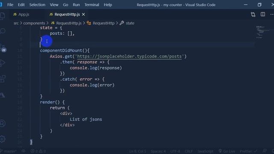Close the RequestHttp.js tab
274x154 pixels.
point(83,14)
